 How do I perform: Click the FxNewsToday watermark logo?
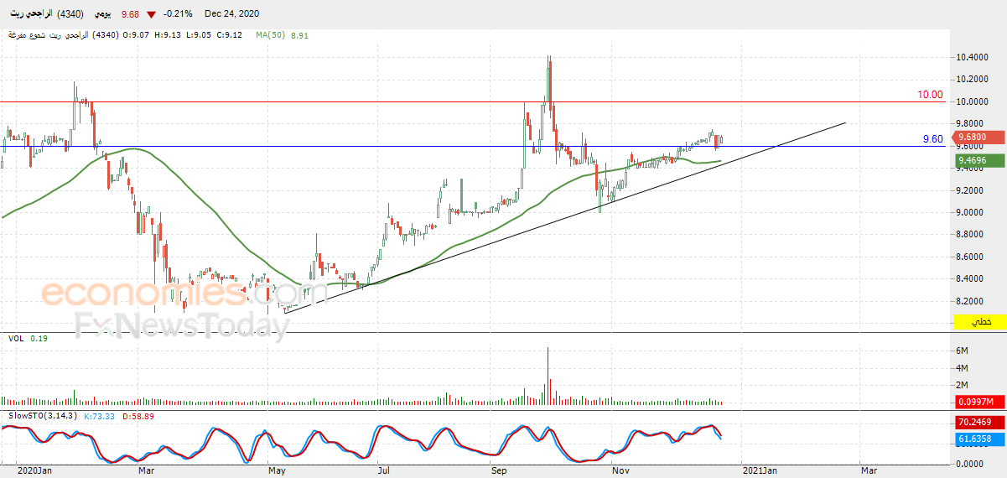click(x=182, y=325)
